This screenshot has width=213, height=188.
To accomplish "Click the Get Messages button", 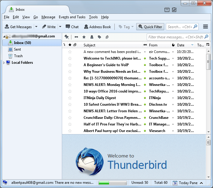I will (18, 27).
